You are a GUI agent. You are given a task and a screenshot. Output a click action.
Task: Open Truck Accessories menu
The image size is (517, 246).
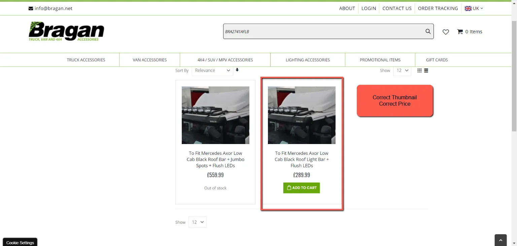pos(86,60)
